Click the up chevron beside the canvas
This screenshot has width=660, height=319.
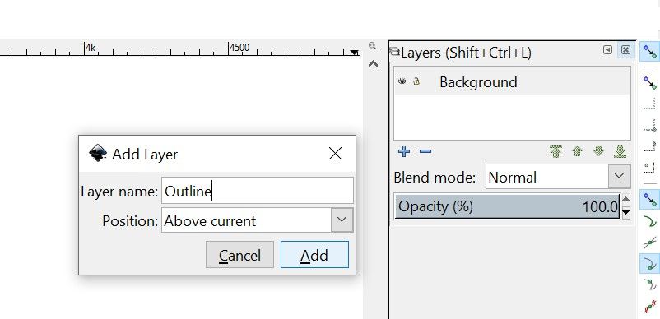coord(373,64)
